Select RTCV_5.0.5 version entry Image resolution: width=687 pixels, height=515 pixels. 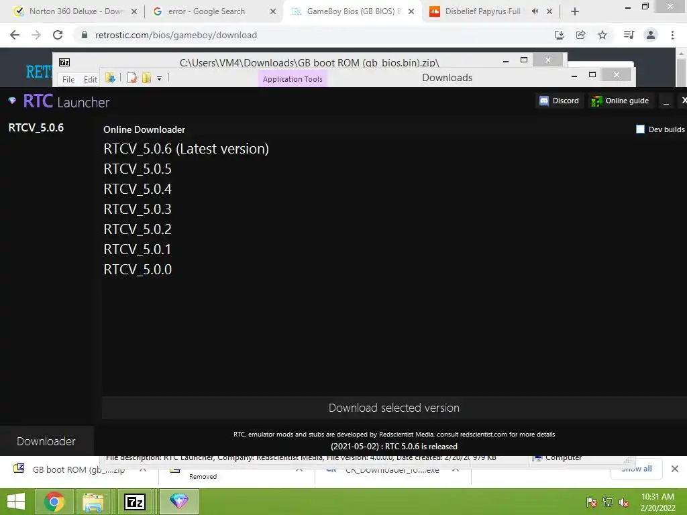[138, 169]
